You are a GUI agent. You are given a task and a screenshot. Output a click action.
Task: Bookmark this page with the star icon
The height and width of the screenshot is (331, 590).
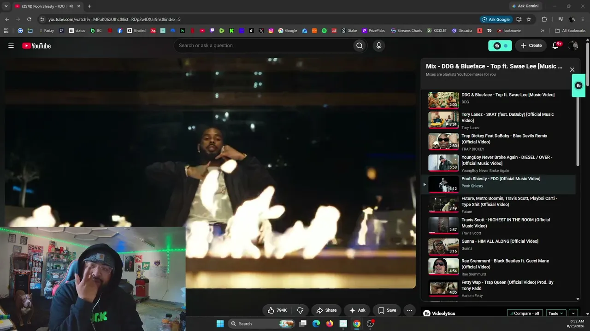tap(529, 19)
